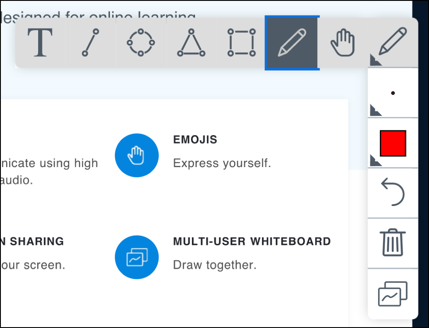The width and height of the screenshot is (429, 328).
Task: Open the line thickness dot selector
Action: [x=393, y=93]
